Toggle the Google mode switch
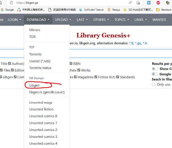The height and width of the screenshot is (148, 172). pyautogui.click(x=155, y=74)
